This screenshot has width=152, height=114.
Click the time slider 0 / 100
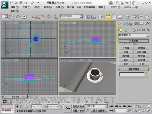coord(16,97)
